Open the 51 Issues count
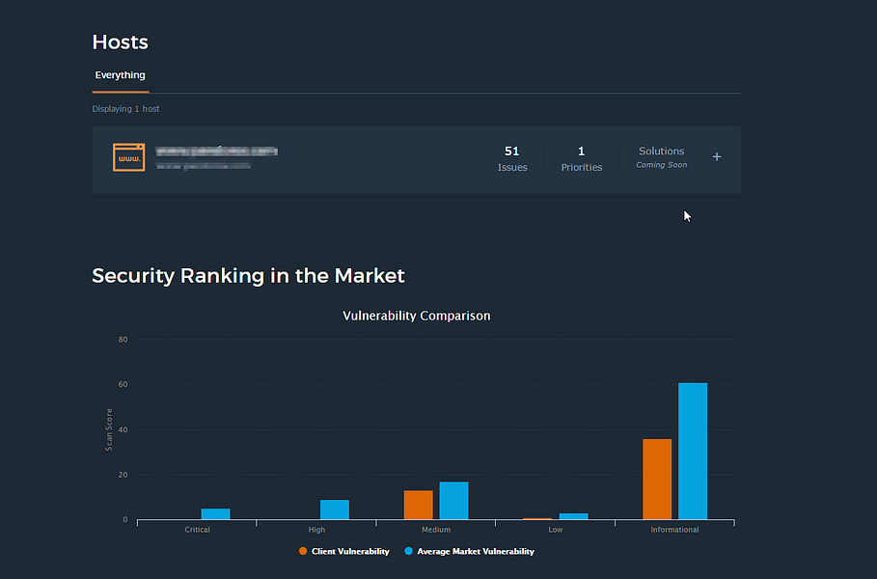 [512, 159]
